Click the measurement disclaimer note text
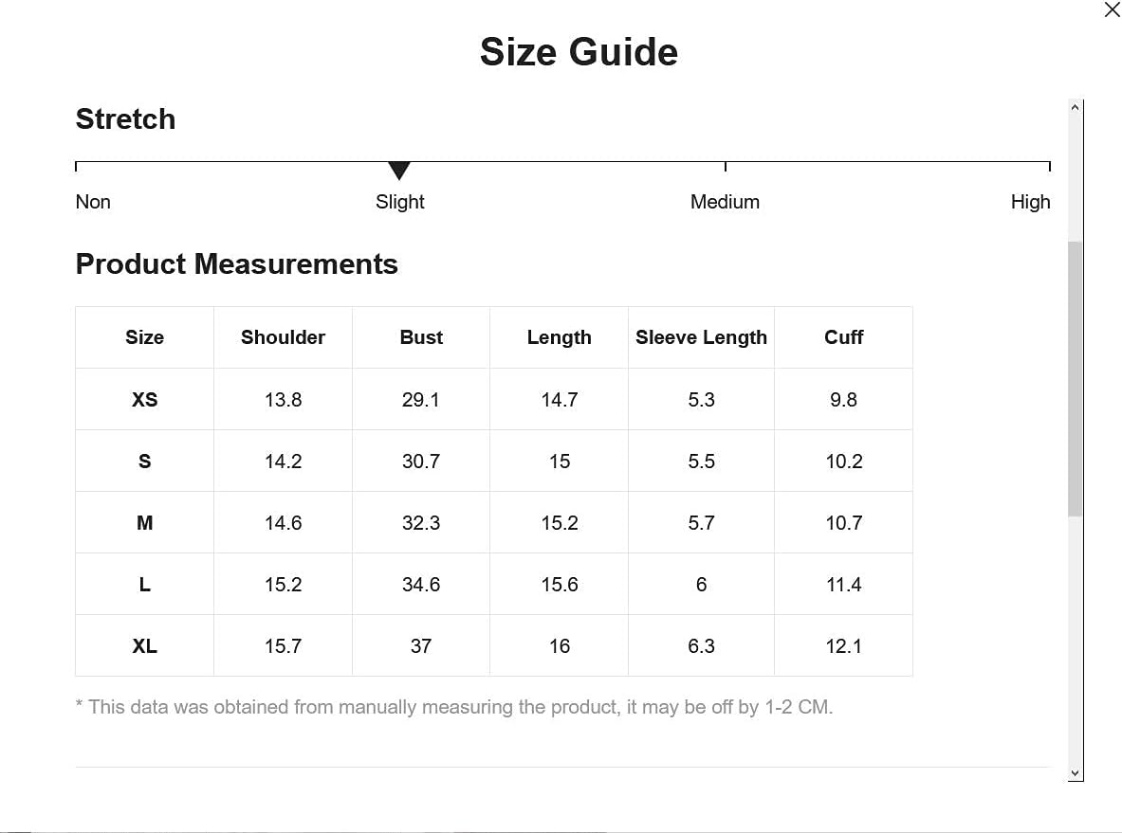Image resolution: width=1122 pixels, height=833 pixels. (454, 707)
